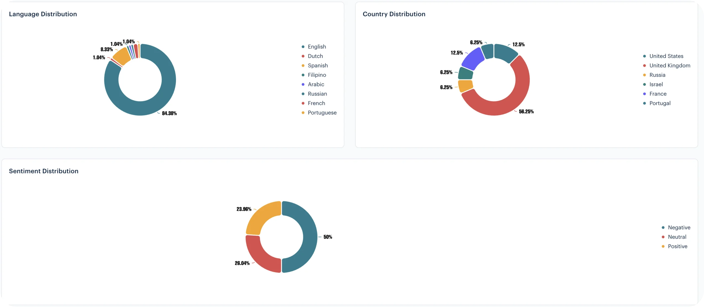
Task: Toggle Israel in country legend
Action: (653, 84)
